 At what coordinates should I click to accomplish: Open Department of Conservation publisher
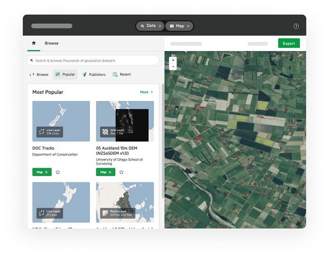(x=55, y=154)
